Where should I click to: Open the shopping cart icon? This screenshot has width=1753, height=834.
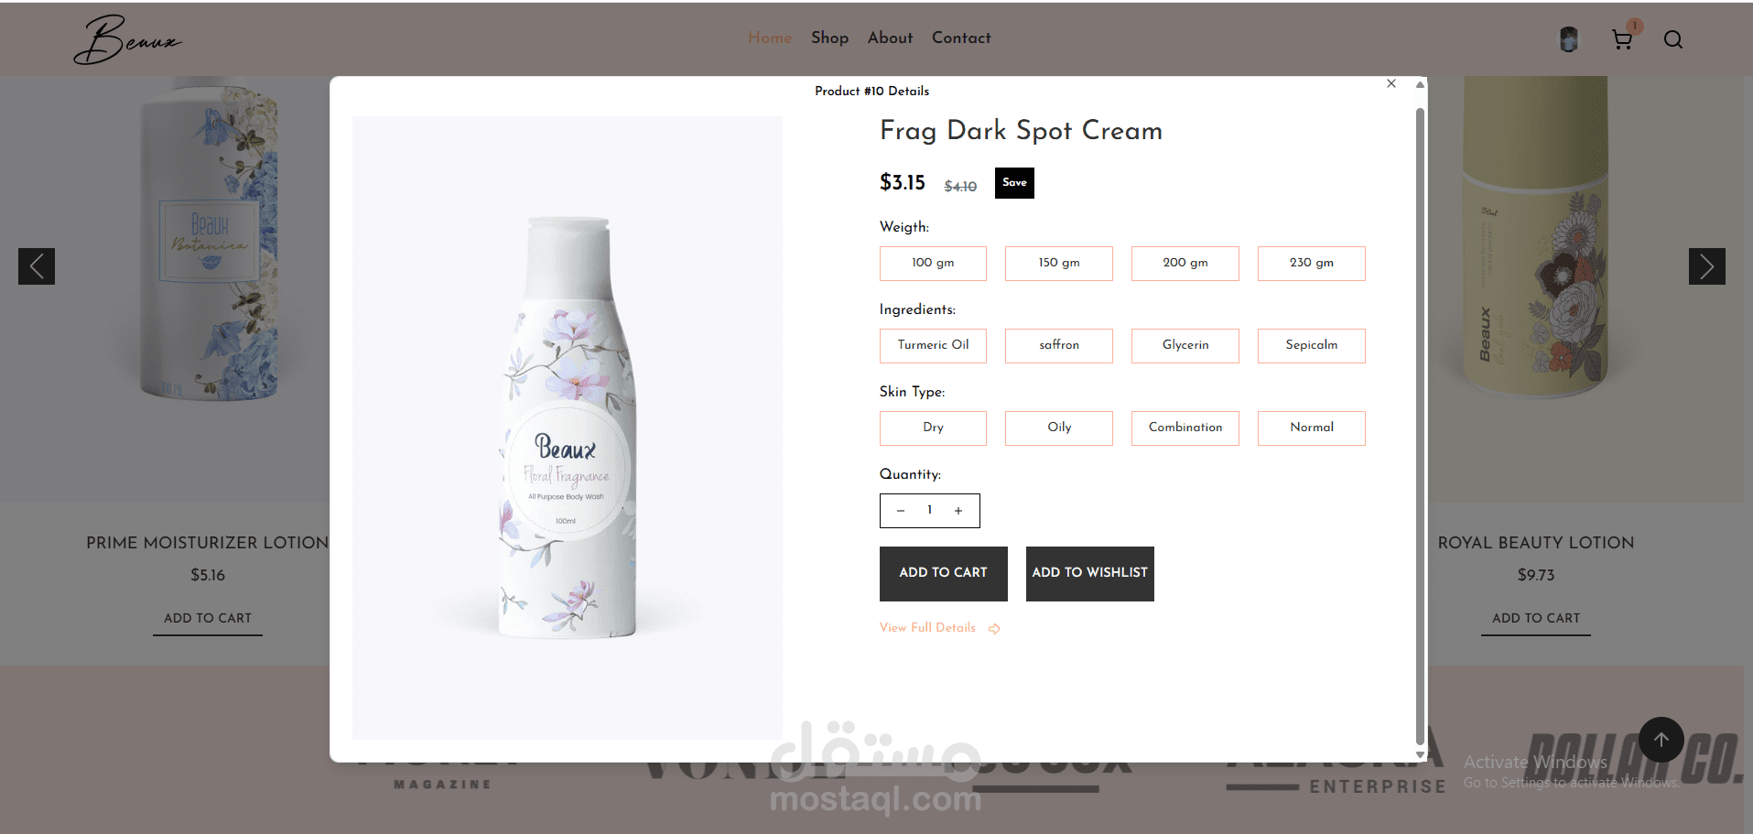pos(1622,39)
